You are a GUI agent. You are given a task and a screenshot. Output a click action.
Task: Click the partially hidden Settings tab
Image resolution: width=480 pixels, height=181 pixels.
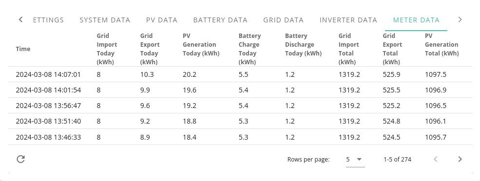(x=48, y=20)
